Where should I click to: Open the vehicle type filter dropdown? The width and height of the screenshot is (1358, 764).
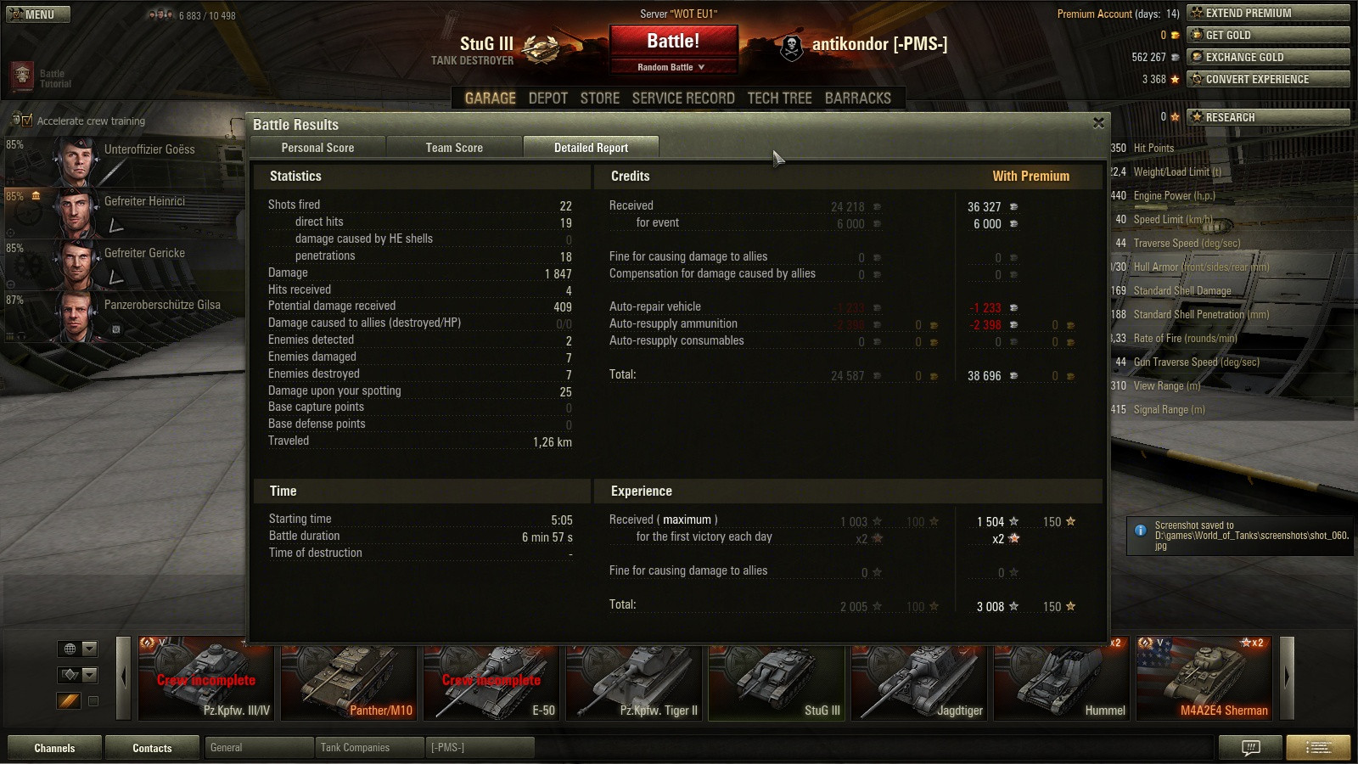[x=78, y=675]
